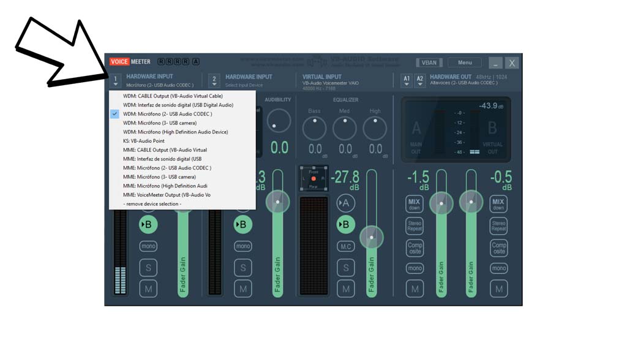Click the Med equalizer knob
Image resolution: width=627 pixels, height=353 pixels.
(x=345, y=128)
